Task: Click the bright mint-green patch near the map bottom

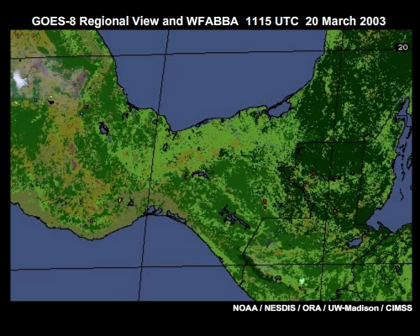Action: point(302,281)
